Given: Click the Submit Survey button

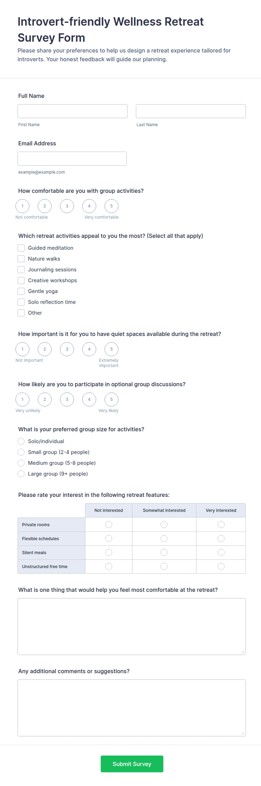Looking at the screenshot, I should coord(132,764).
